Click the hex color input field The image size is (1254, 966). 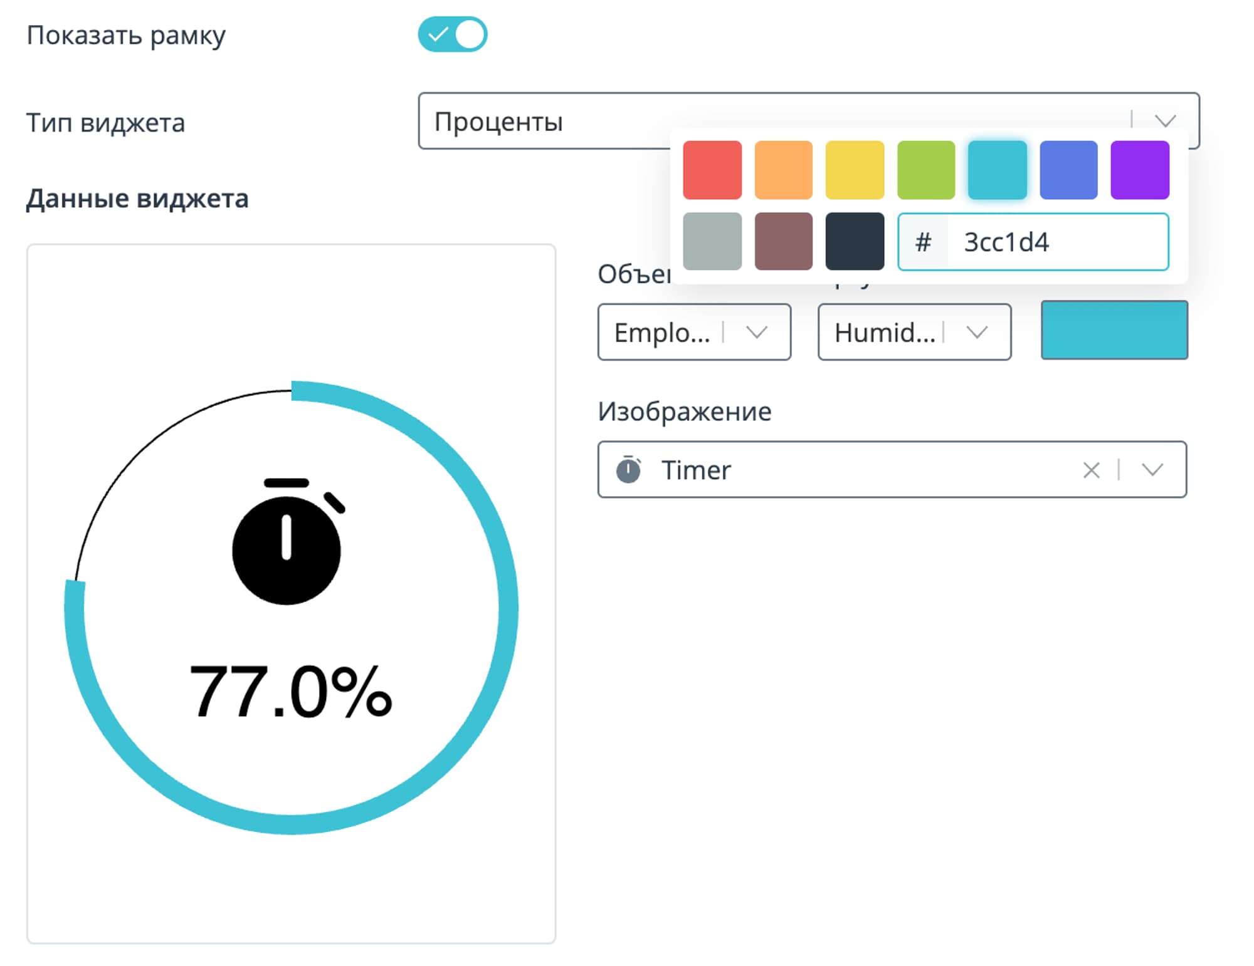pos(1056,242)
